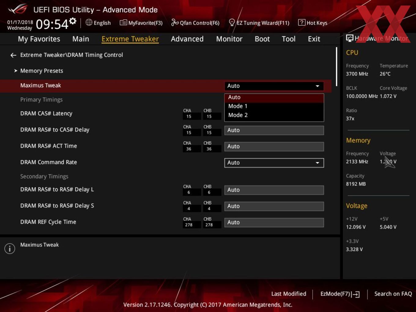Viewport: 416px width, 312px height.
Task: Choose Mode 2 option
Action: pyautogui.click(x=274, y=115)
